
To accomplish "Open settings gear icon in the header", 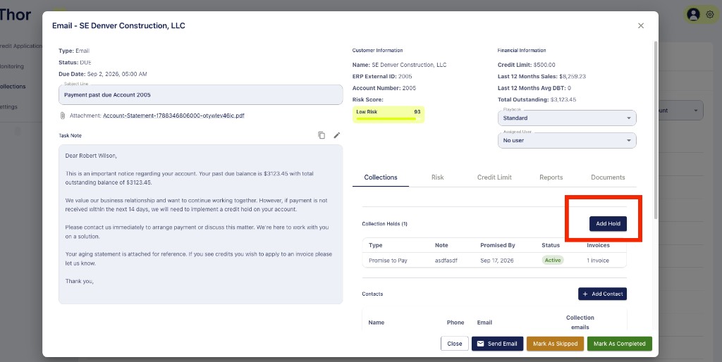I will (x=709, y=15).
